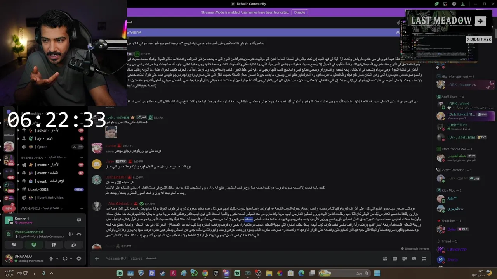Add channel to MAIN MNEU with plus

coord(82,208)
